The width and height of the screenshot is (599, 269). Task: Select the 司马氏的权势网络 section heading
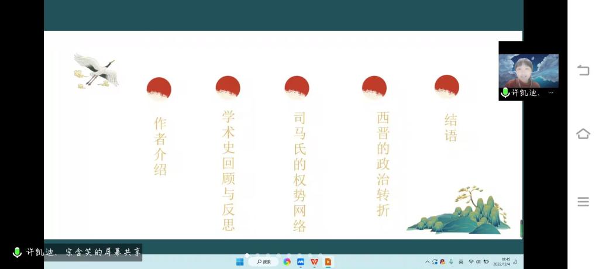[299, 171]
